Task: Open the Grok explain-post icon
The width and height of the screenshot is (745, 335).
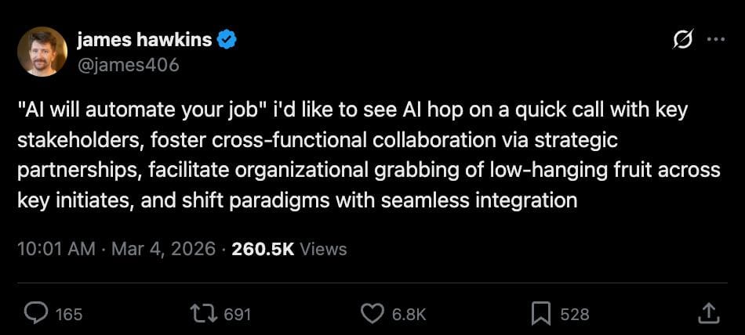Action: click(x=681, y=41)
